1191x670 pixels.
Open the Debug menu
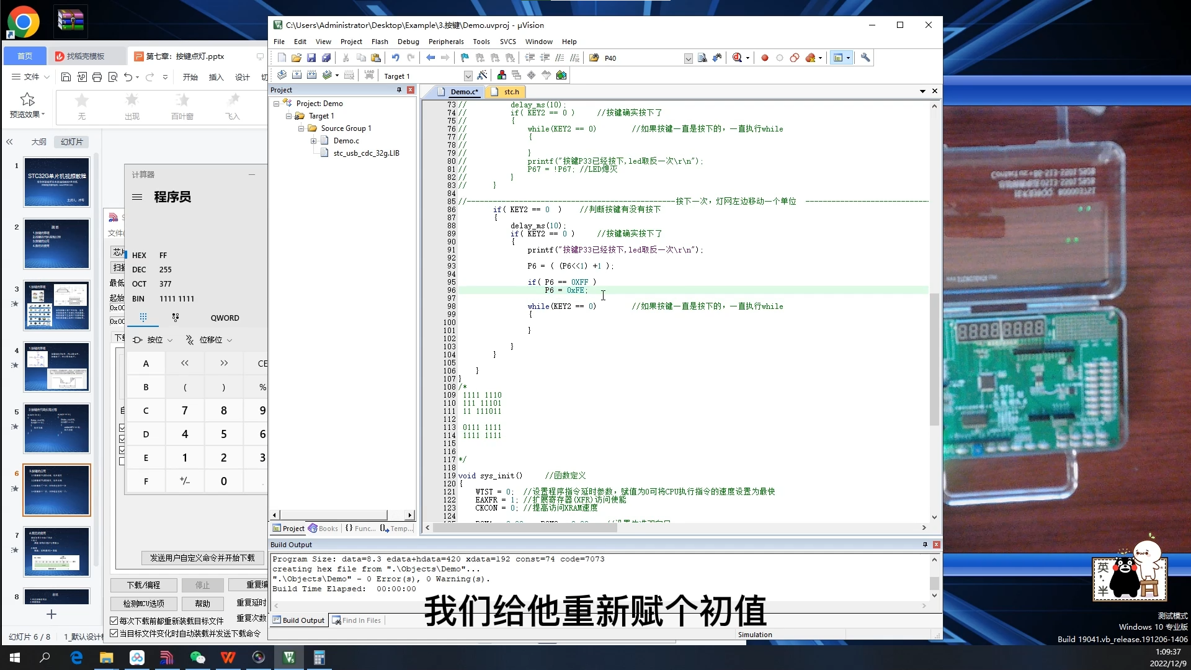click(x=408, y=42)
